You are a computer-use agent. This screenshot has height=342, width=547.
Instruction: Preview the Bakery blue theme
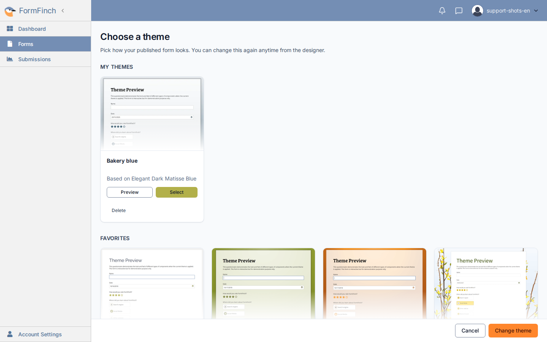[x=130, y=192]
